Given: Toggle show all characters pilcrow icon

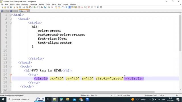Looking at the screenshot, I should click(66, 7).
